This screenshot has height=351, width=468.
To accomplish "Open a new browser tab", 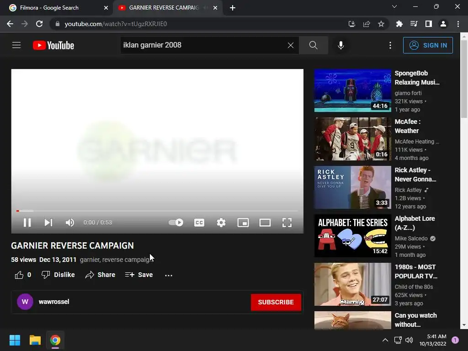I will pyautogui.click(x=233, y=8).
